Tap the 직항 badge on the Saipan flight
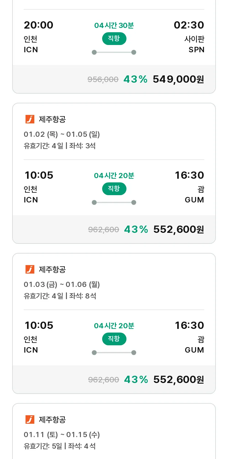 pos(114,39)
